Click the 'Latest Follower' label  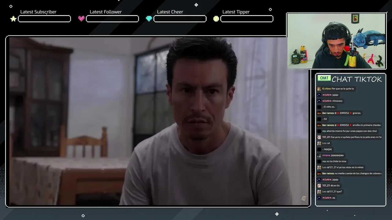click(x=106, y=12)
